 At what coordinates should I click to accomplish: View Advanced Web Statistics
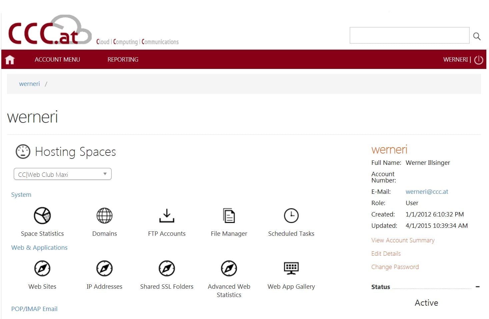229,274
